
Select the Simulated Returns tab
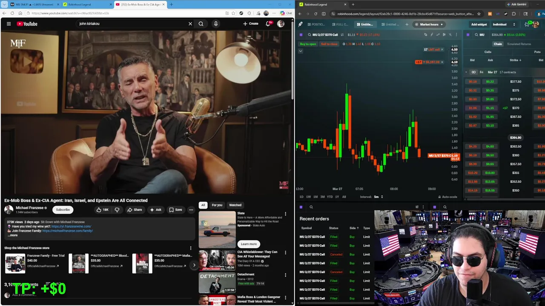point(519,44)
